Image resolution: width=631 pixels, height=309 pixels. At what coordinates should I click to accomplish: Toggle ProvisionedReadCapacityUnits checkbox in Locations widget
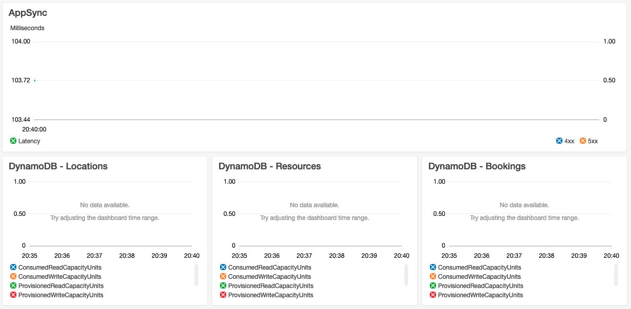[13, 285]
